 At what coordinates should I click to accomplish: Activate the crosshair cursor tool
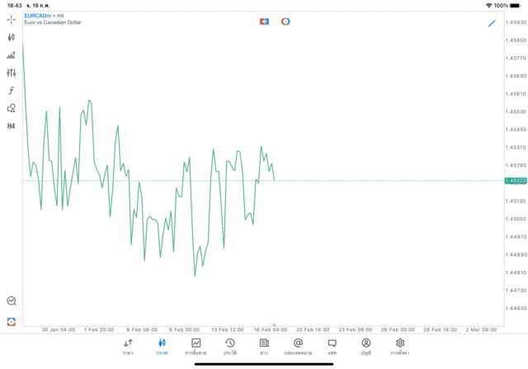[11, 19]
